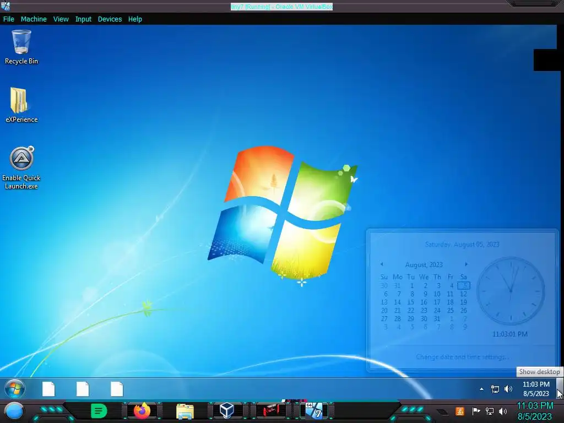Open Action Center flag in host tray
Image resolution: width=564 pixels, height=423 pixels.
coord(475,411)
